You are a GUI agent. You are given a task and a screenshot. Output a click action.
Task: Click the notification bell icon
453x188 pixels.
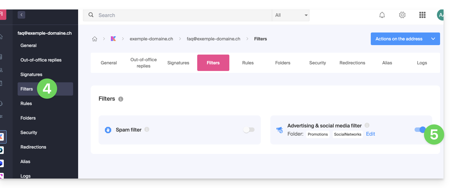(382, 15)
